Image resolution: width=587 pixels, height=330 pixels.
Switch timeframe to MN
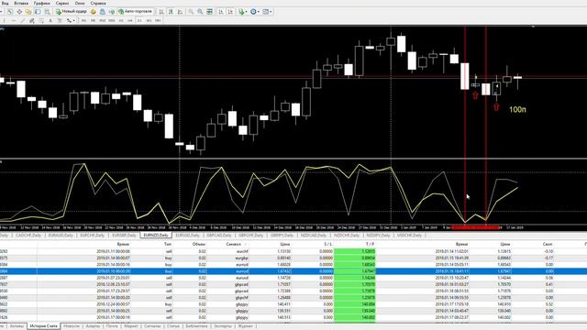(158, 20)
